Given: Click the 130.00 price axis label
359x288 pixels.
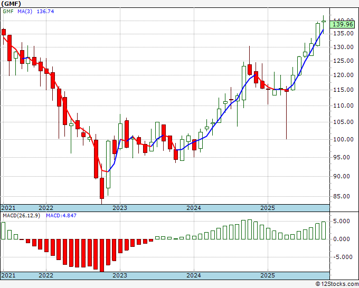Looking at the screenshot, I should pyautogui.click(x=343, y=47).
